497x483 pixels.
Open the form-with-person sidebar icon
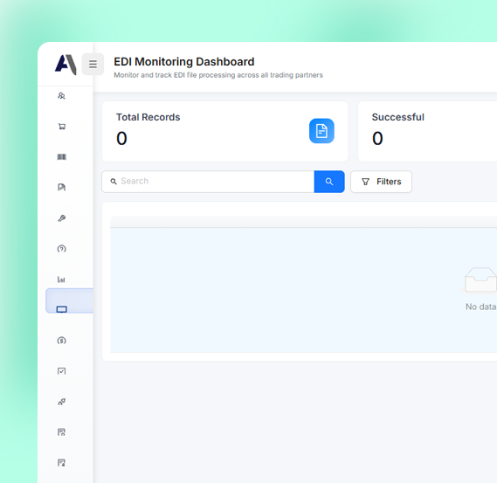coord(61,463)
